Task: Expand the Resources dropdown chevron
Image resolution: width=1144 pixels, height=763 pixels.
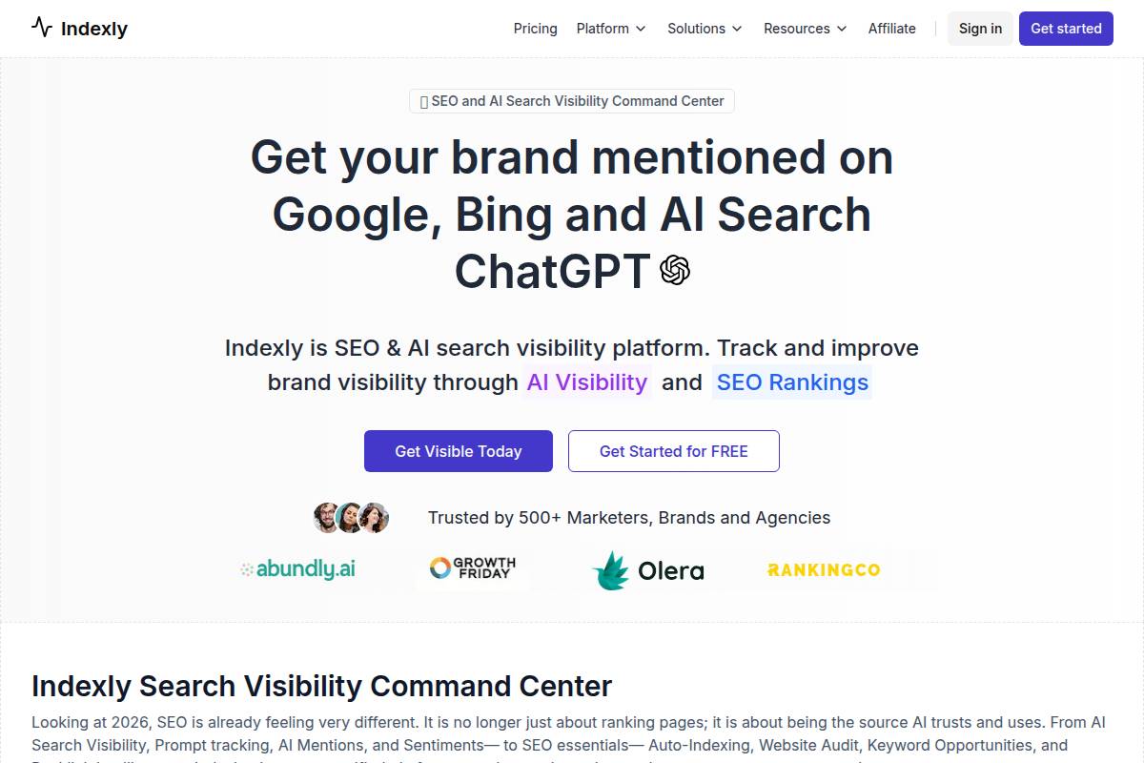Action: (x=843, y=30)
